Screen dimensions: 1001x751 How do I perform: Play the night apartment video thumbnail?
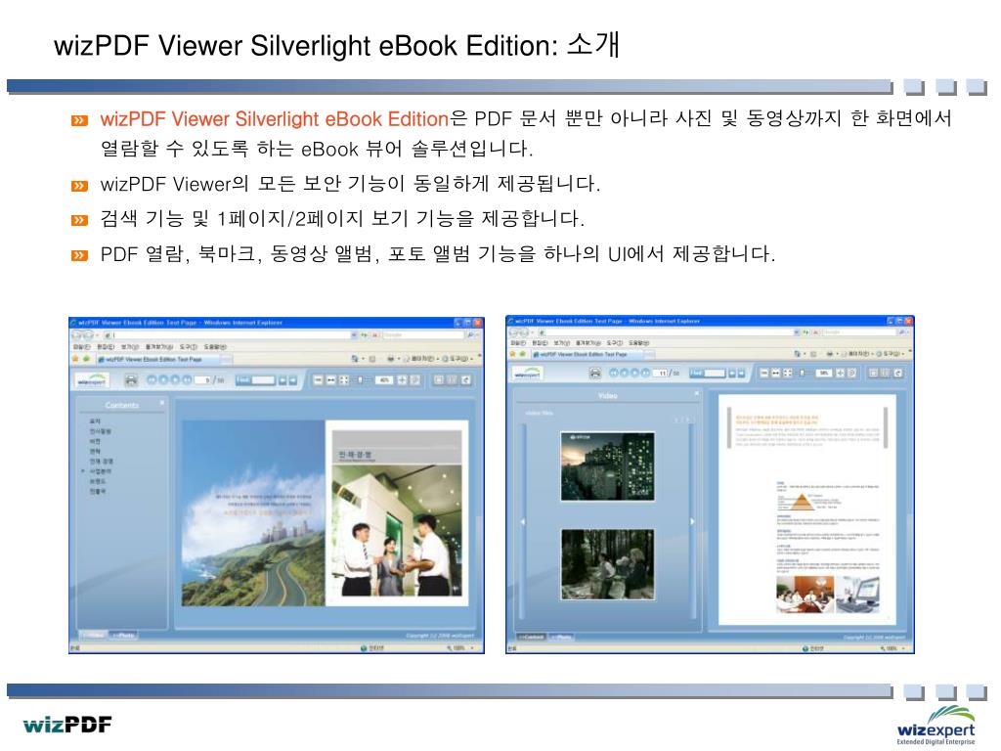608,466
